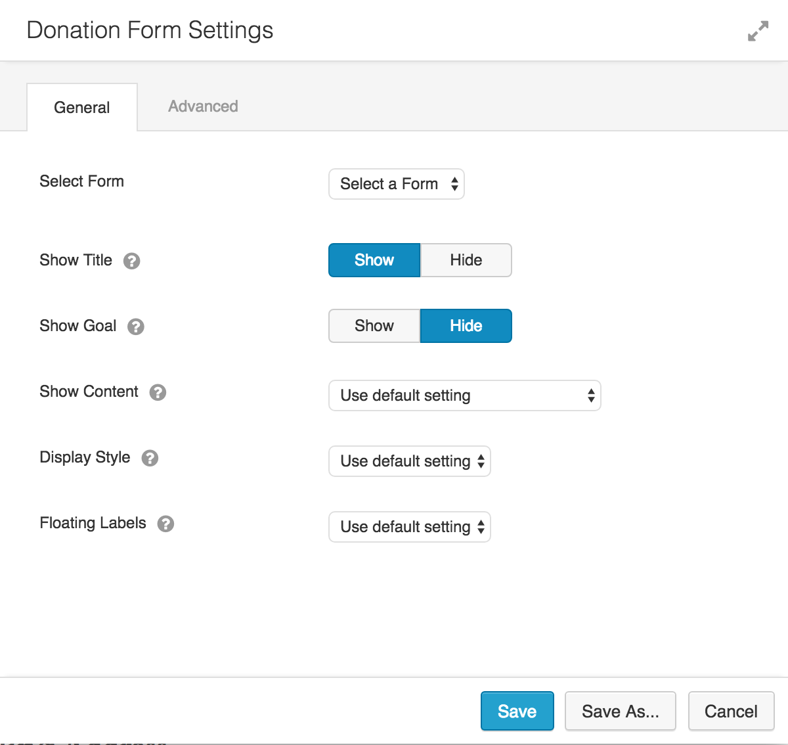Viewport: 788px width, 745px height.
Task: Click the Display Style label text
Action: [x=85, y=457]
